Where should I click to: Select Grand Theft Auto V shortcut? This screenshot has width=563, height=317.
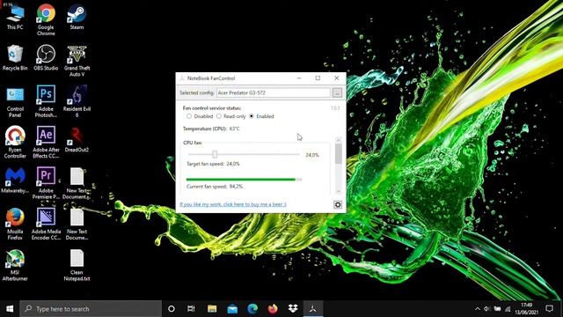(77, 61)
